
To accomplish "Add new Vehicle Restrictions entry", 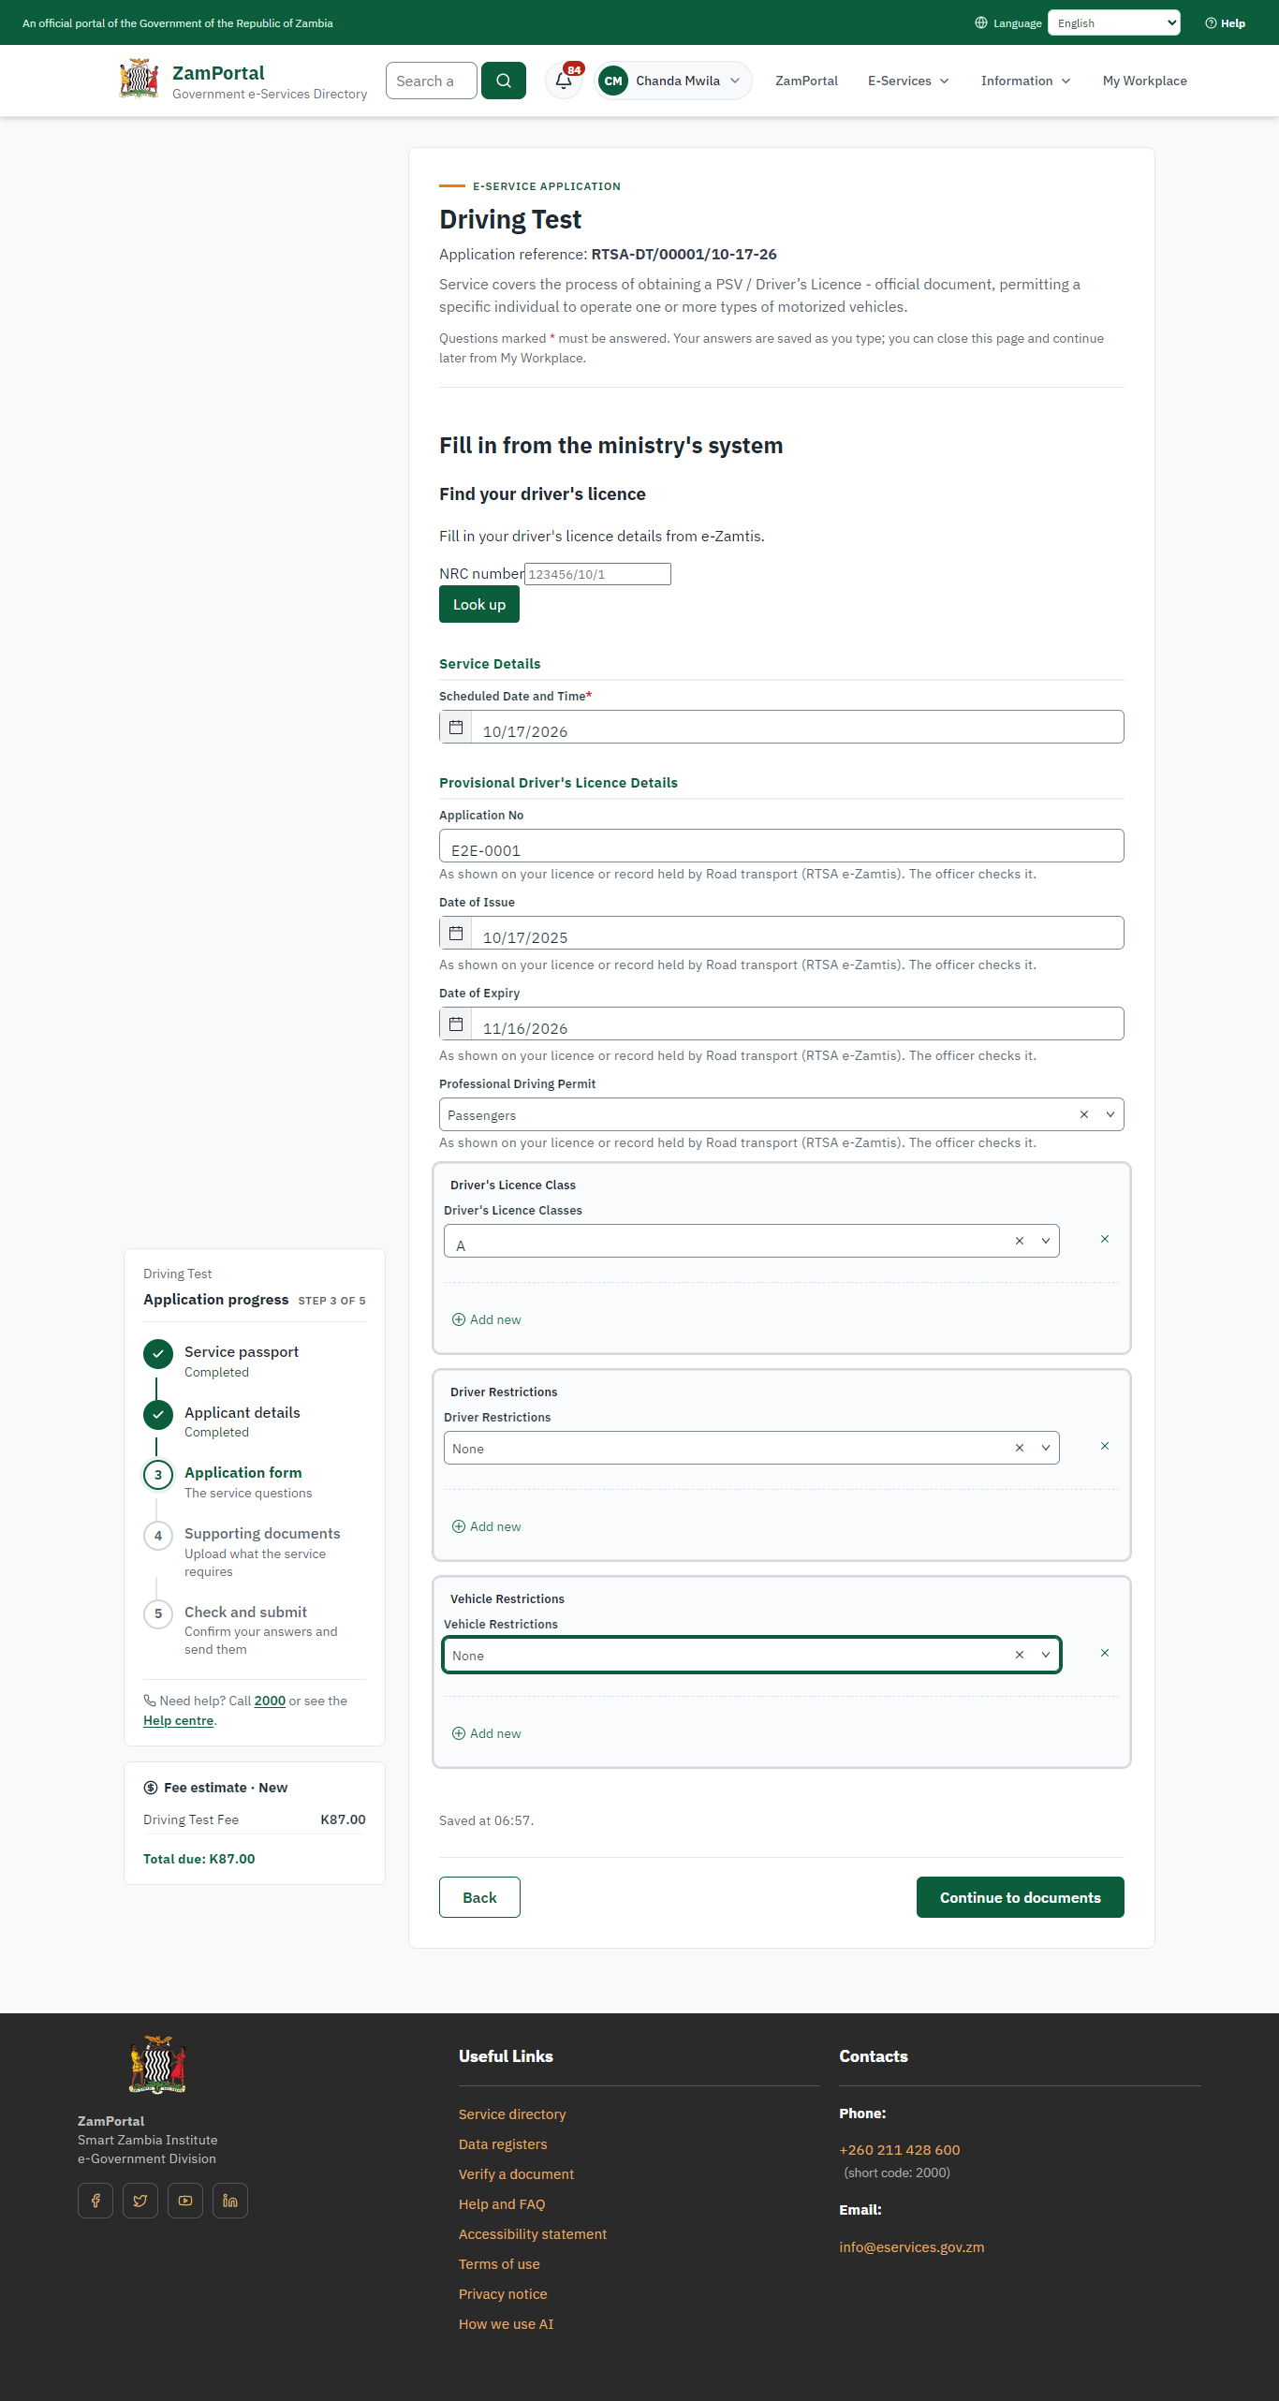I will (487, 1733).
